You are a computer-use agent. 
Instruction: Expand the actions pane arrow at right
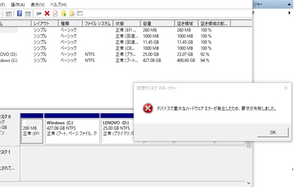click(289, 13)
